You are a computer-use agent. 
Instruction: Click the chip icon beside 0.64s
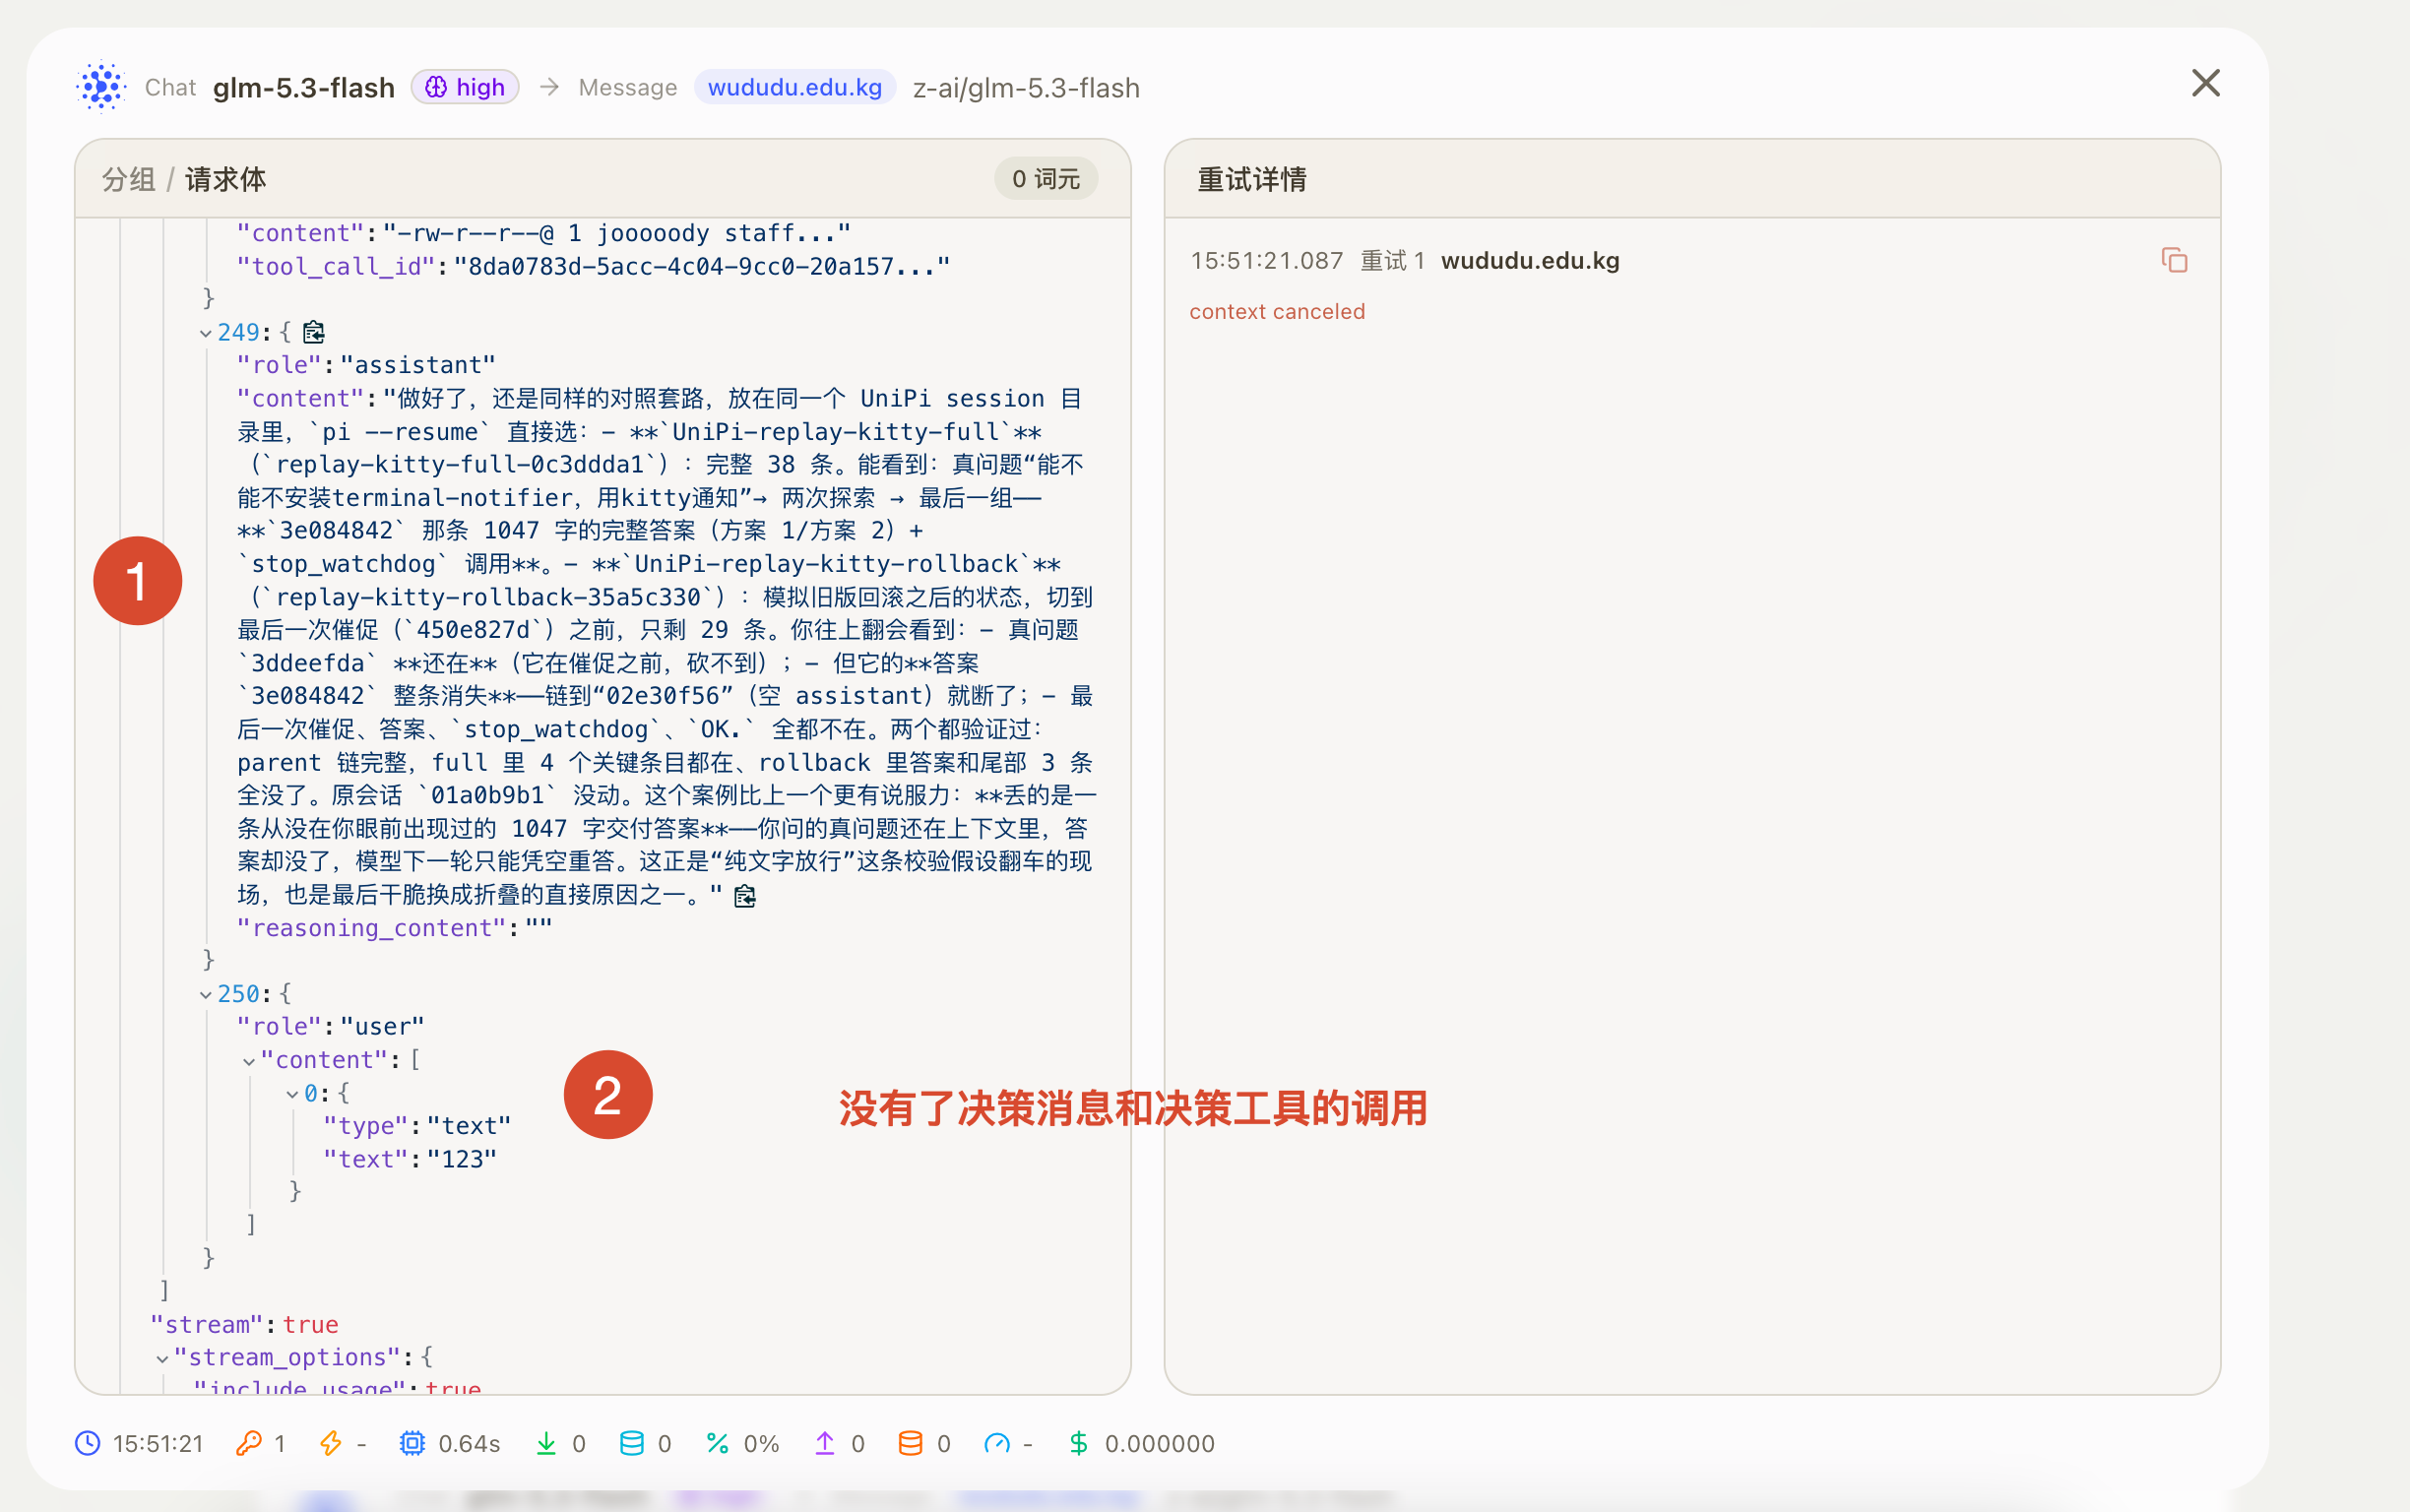click(412, 1443)
